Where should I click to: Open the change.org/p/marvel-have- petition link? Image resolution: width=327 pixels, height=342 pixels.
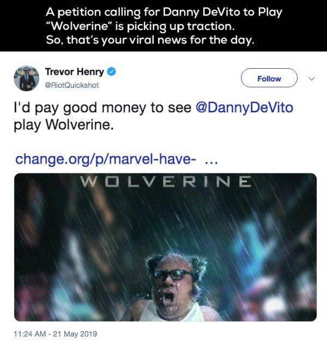(x=105, y=159)
